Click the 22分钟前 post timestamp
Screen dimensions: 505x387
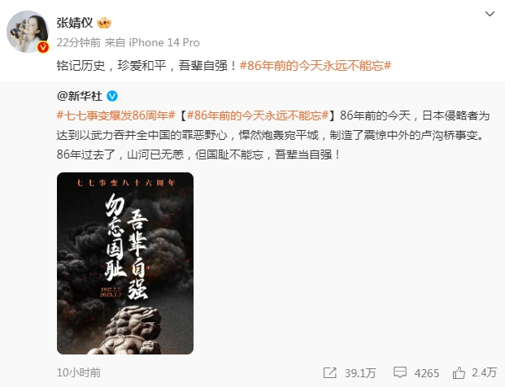pos(79,42)
